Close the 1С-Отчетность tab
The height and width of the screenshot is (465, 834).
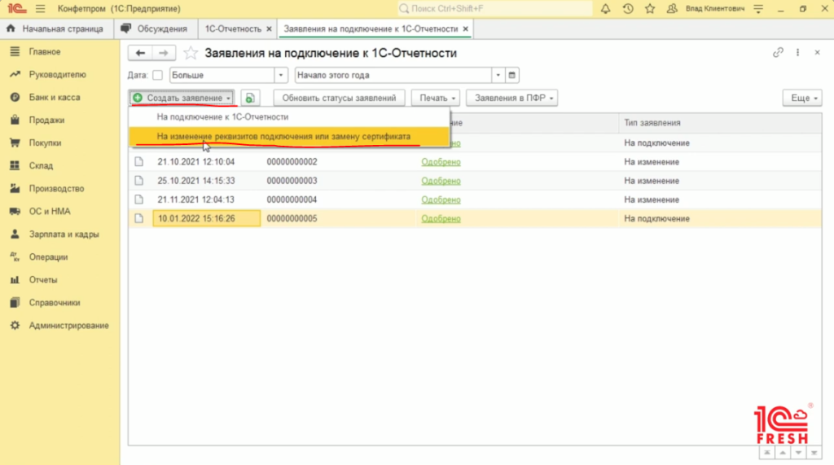tap(269, 29)
